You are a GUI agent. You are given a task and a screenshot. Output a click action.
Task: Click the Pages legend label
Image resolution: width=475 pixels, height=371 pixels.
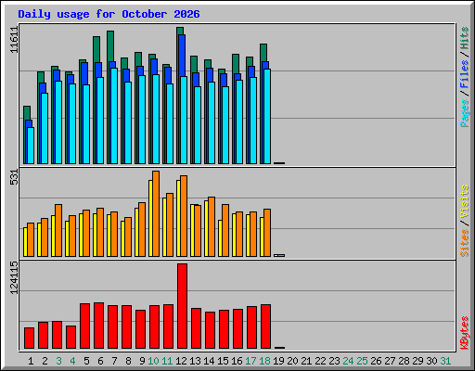coord(465,113)
